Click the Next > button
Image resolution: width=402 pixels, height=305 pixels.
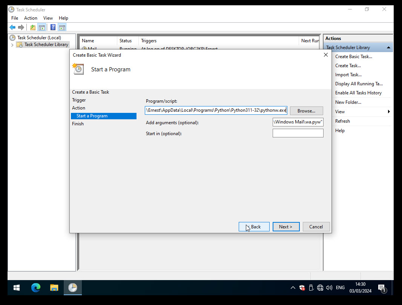[286, 226]
